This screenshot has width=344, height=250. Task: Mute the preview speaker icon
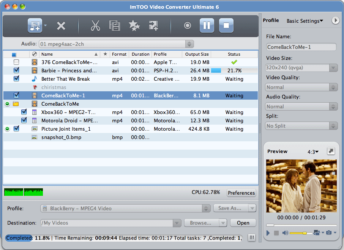[285, 233]
